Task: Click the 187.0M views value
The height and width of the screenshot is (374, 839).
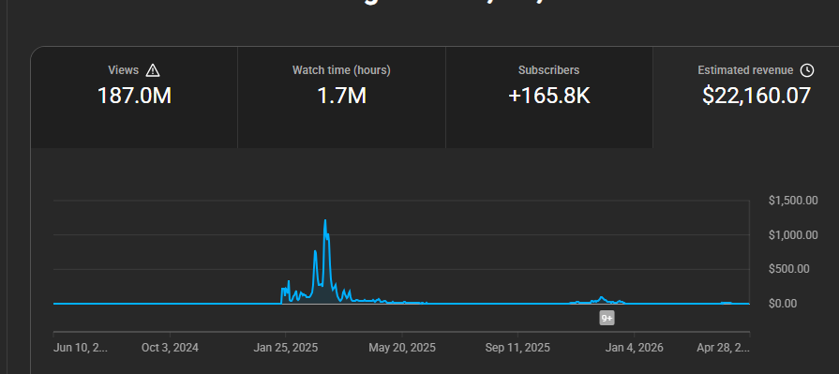Action: coord(134,96)
